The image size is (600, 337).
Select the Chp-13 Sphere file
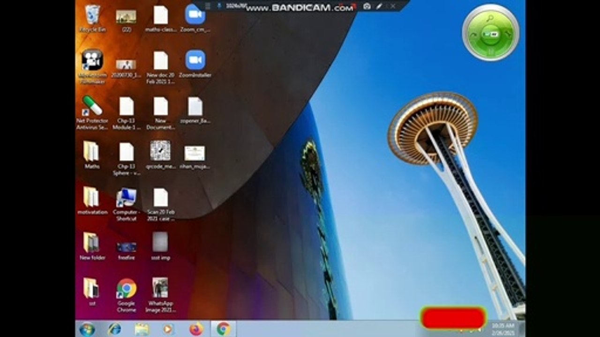pyautogui.click(x=127, y=159)
